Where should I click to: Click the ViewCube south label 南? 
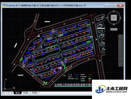[x=114, y=25]
